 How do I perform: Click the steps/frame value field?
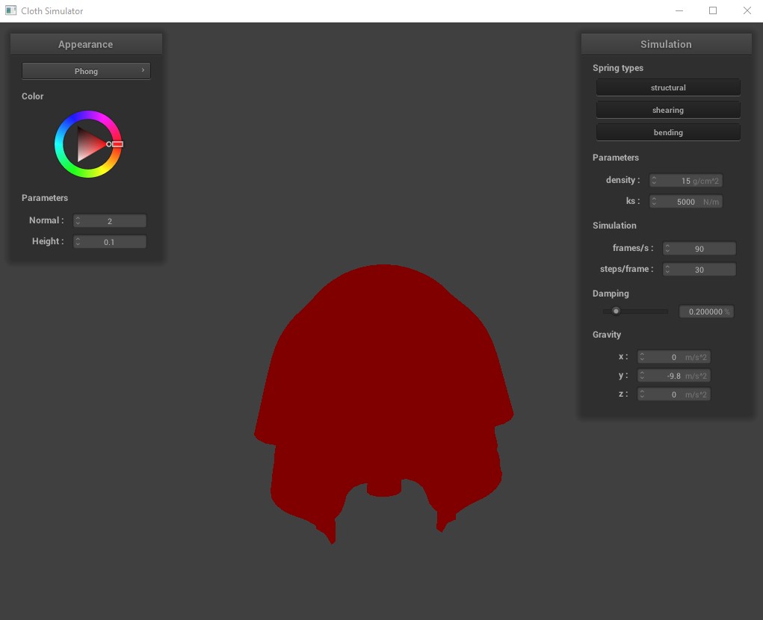coord(699,270)
